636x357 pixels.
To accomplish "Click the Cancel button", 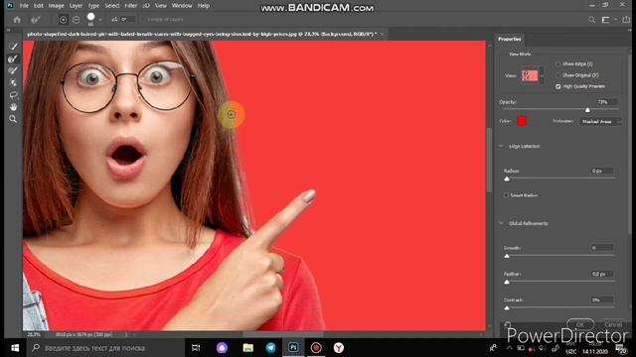I will (x=613, y=324).
